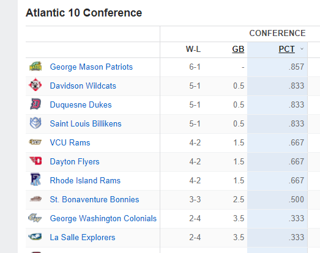Image resolution: width=320 pixels, height=253 pixels.
Task: Click the sort arrow next to PCT
Action: pyautogui.click(x=302, y=49)
